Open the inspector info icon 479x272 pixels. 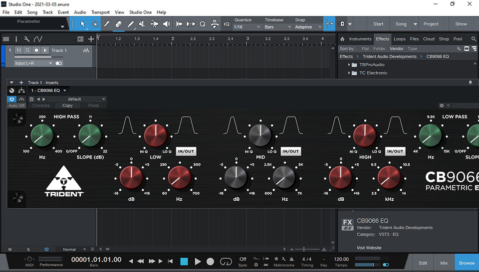tap(16, 39)
